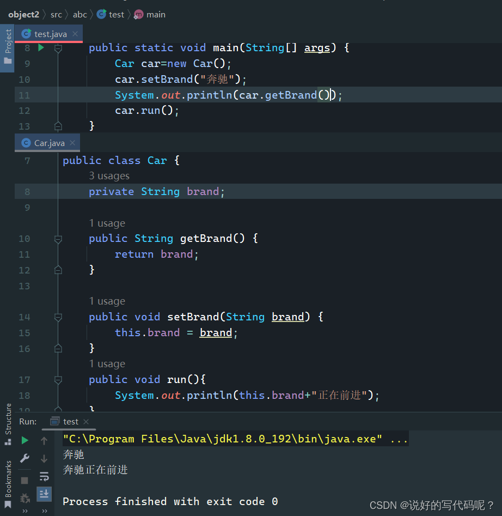Image resolution: width=502 pixels, height=516 pixels.
Task: Click the Structure panel icon
Action: pos(8,442)
